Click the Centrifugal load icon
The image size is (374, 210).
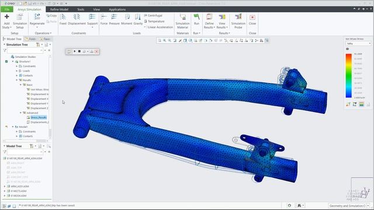[x=146, y=16]
